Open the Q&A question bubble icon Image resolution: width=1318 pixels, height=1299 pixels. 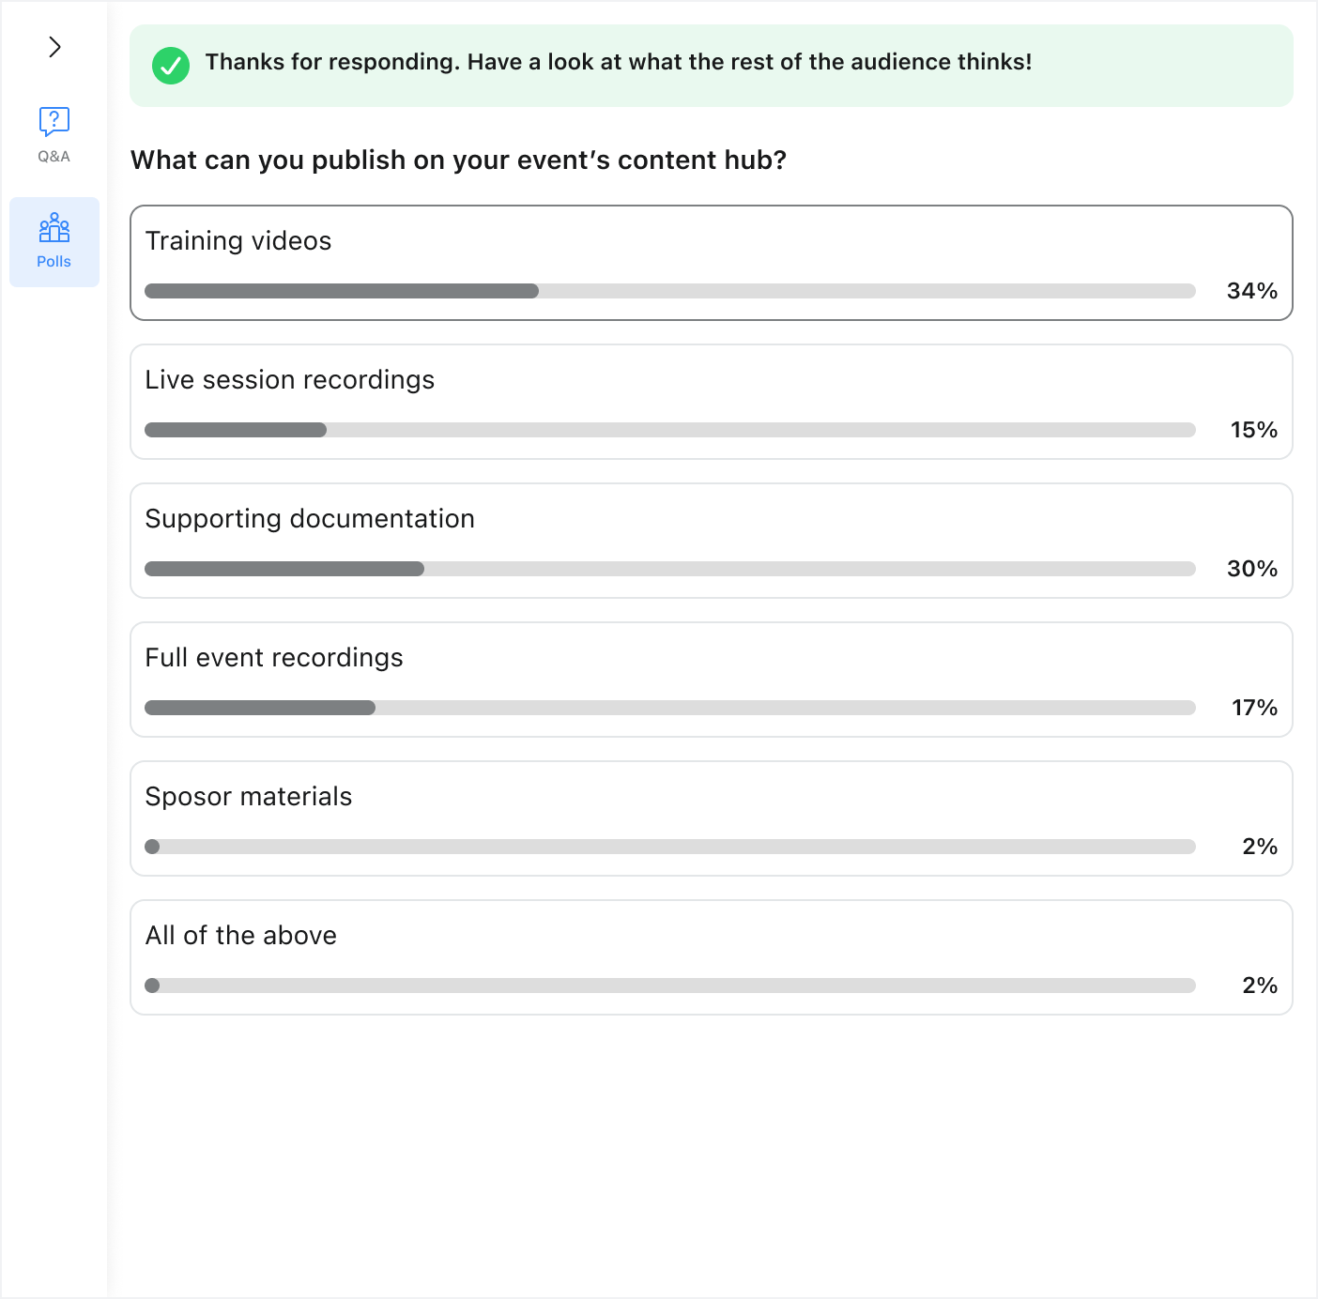pos(54,121)
